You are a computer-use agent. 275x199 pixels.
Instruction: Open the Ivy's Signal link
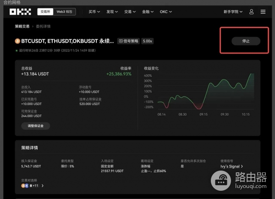[x=231, y=166]
